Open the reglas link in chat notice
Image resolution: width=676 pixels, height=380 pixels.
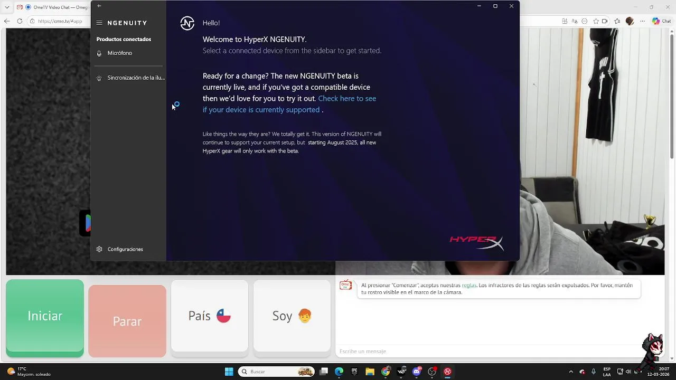point(469,285)
